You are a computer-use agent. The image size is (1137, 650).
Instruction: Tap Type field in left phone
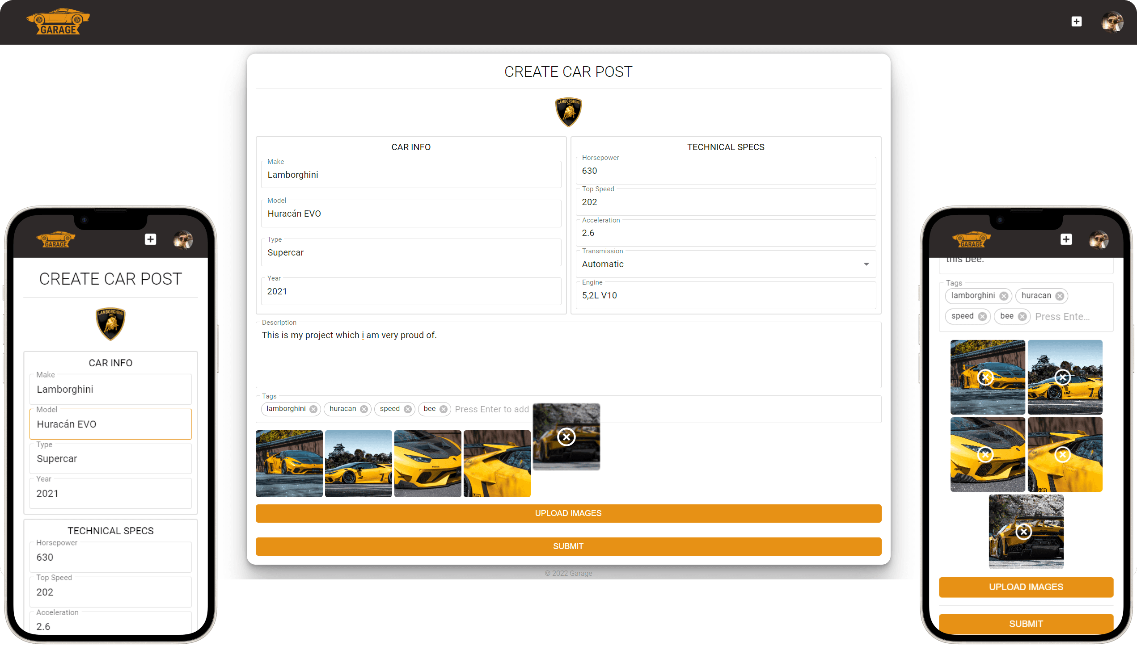[110, 459]
